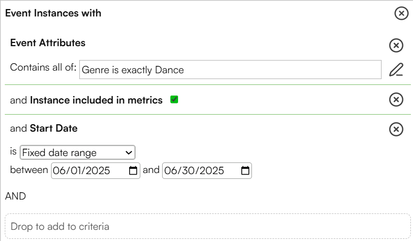Click the start date field 06/01/2025
The height and width of the screenshot is (241, 413).
pos(95,170)
